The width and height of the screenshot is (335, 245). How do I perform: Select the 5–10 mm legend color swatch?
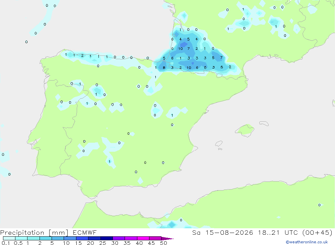[x=58, y=238]
